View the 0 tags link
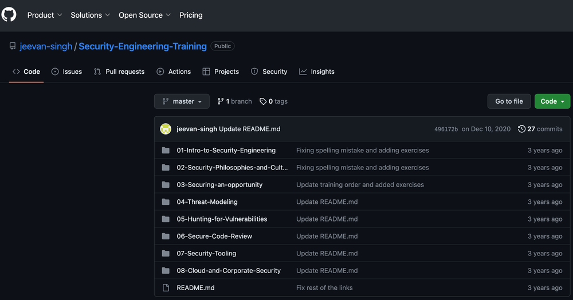This screenshot has height=300, width=573. [274, 101]
